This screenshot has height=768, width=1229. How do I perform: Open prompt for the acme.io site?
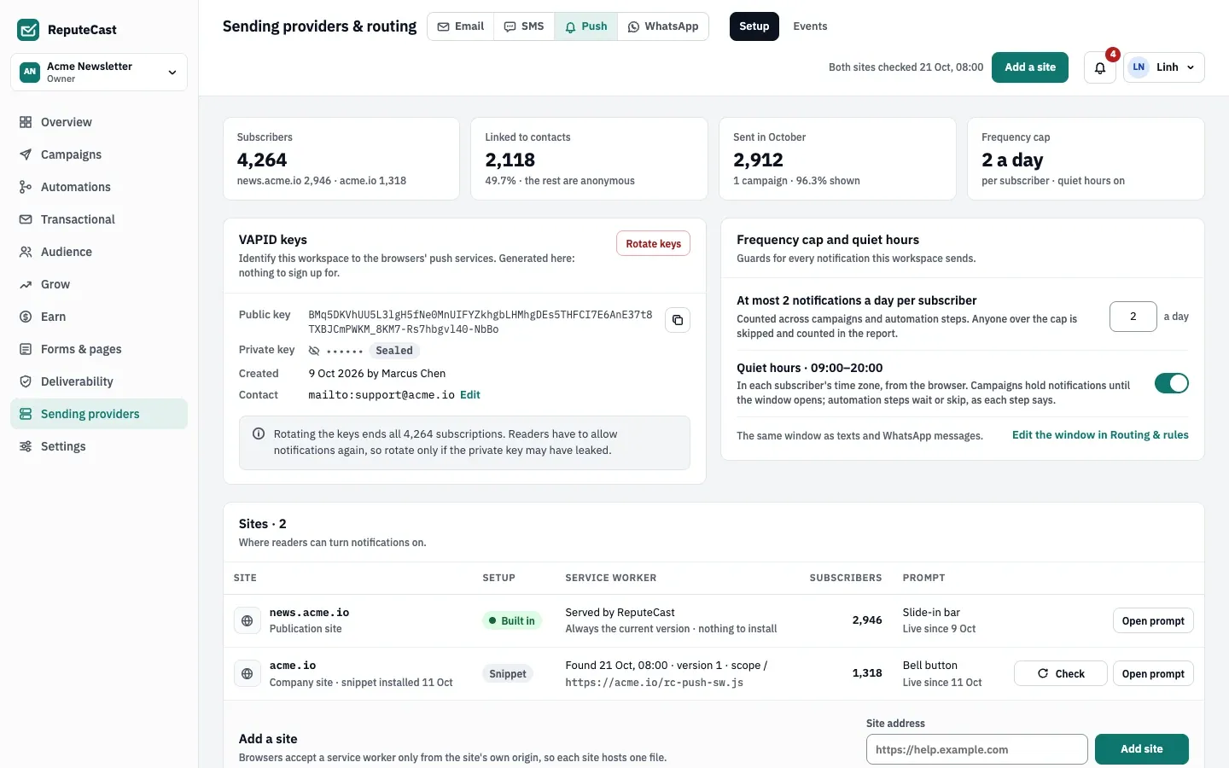point(1153,673)
